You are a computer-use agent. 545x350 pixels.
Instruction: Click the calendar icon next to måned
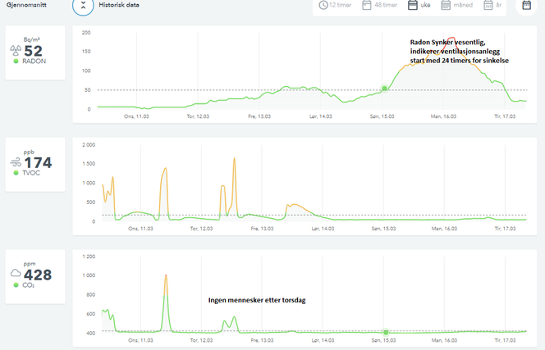447,5
